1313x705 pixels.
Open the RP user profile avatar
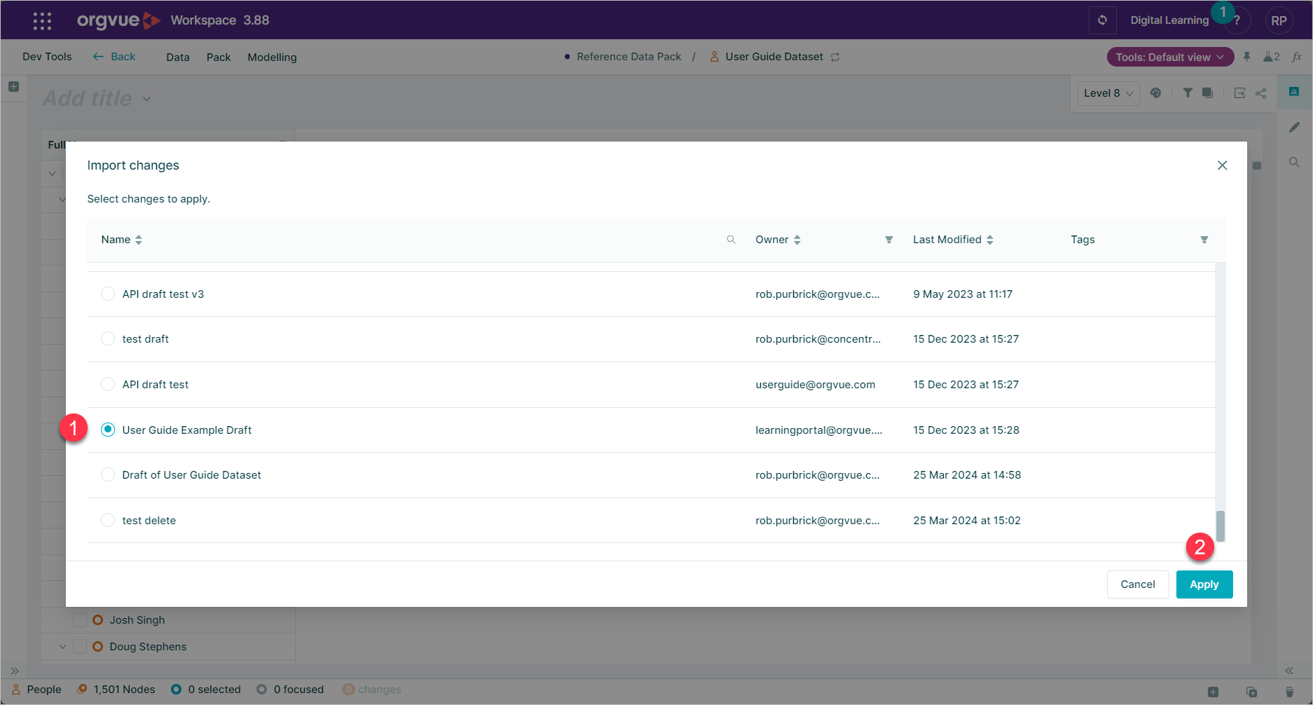click(1279, 20)
